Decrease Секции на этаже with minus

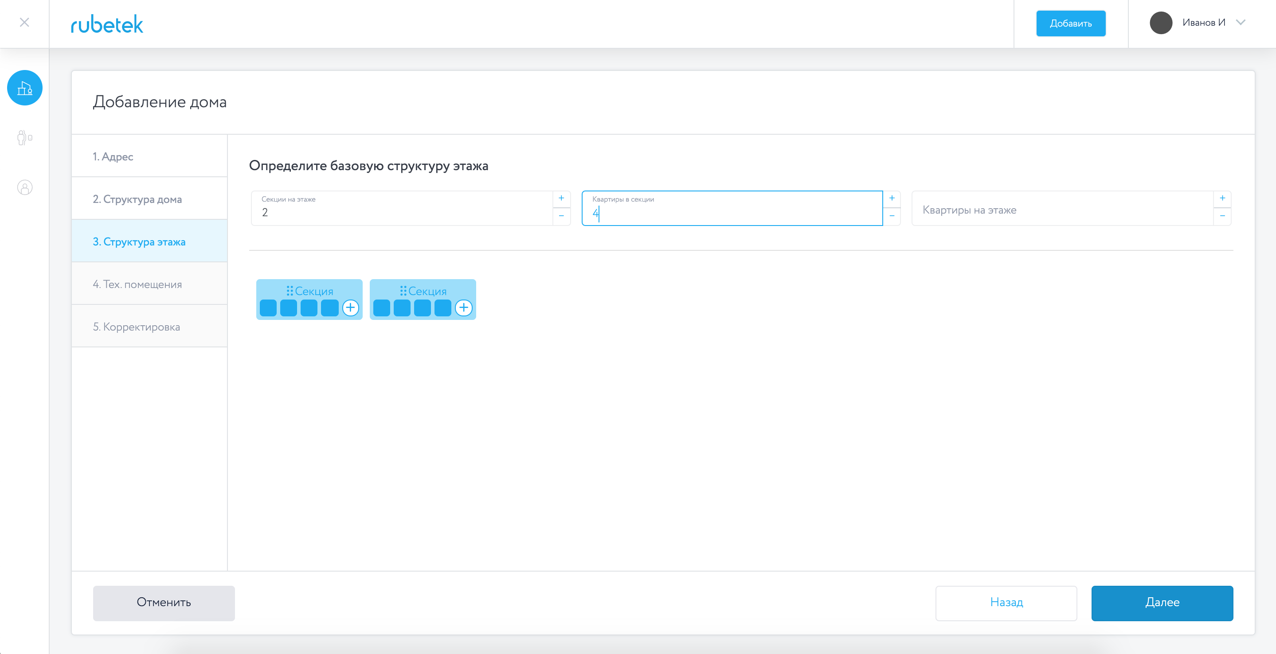[561, 216]
